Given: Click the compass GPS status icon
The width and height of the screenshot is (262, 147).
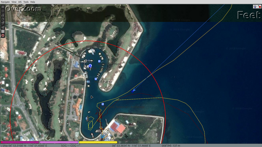Looking at the screenshot, I should 255,7.
